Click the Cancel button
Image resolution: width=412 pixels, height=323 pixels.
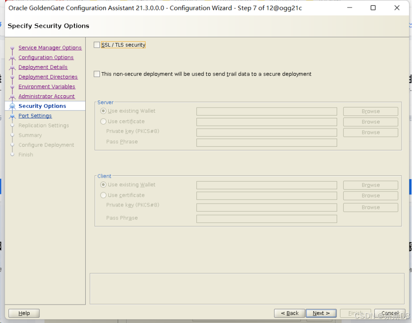390,313
